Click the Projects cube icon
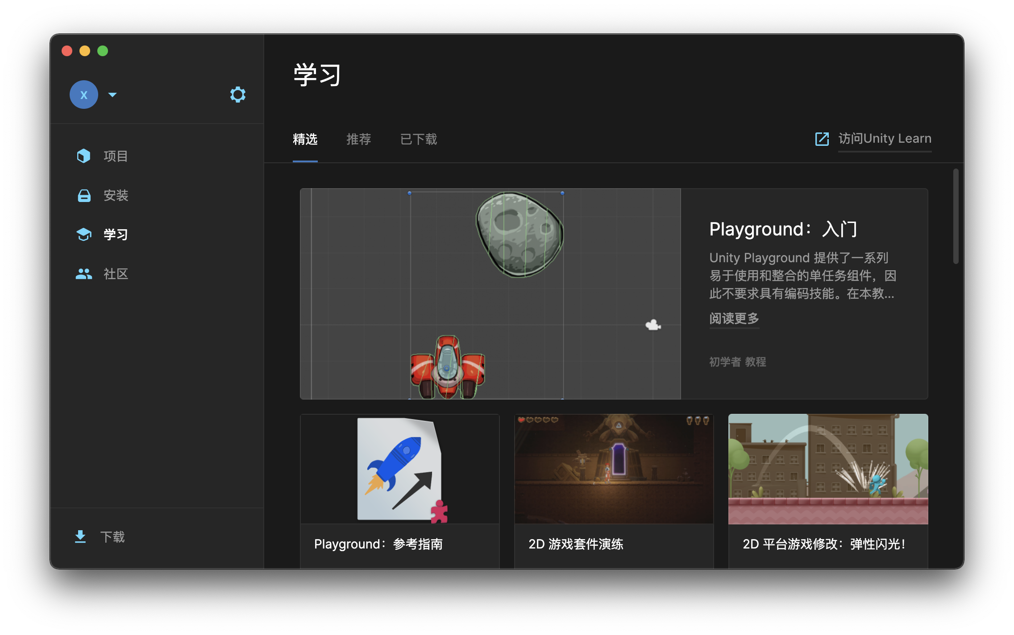 83,156
